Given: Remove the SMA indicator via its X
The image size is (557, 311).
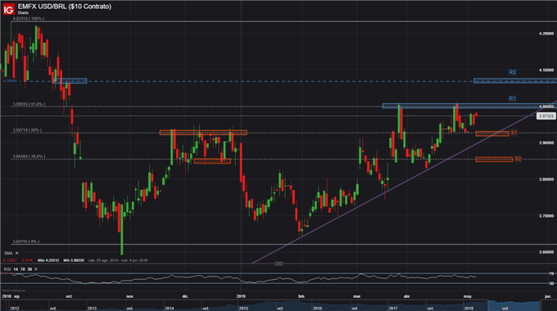Looking at the screenshot, I should point(16,253).
